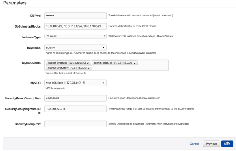Image resolution: width=236 pixels, height=151 pixels.
Task: Click the SecurityGroupPort field label
Action: tap(28, 124)
